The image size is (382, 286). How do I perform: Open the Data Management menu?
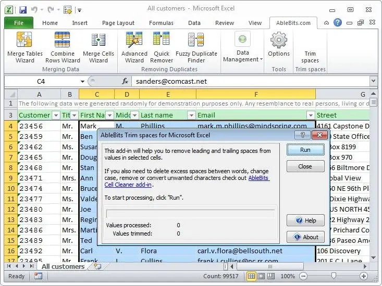click(x=243, y=48)
